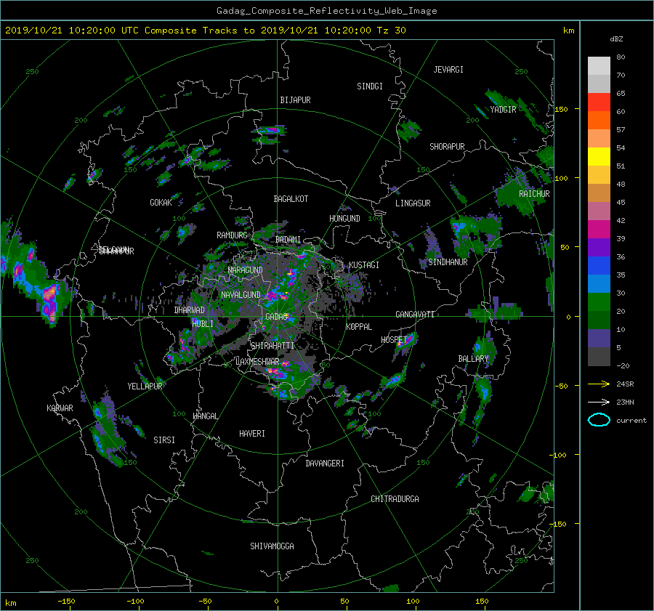This screenshot has width=654, height=611.
Task: Select the green 20 dBZ color swatch
Action: 599,302
